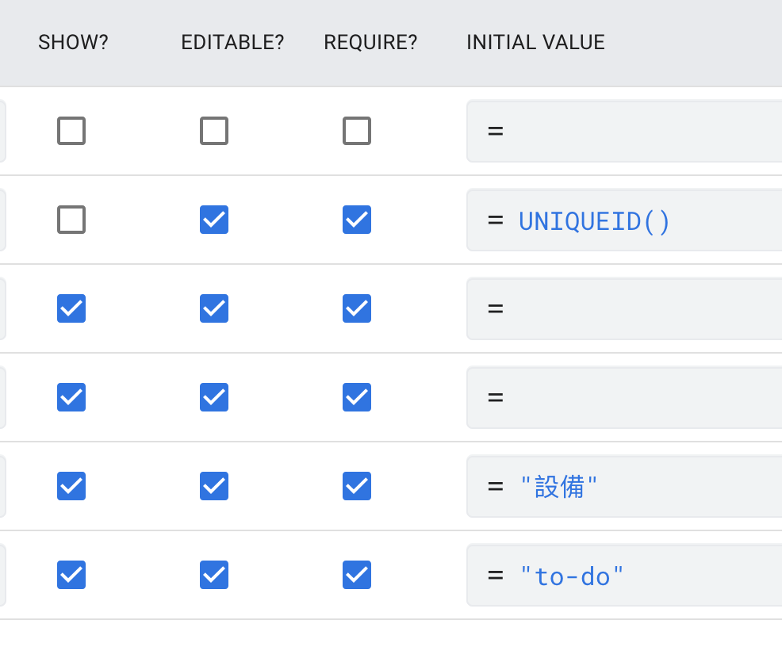Toggle EDITABLE? checkbox in the "設備" row
The width and height of the screenshot is (782, 666).
(x=214, y=486)
